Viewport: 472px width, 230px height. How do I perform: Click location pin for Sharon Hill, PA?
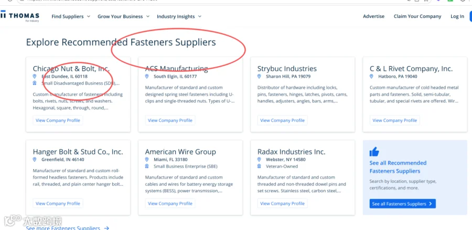pos(259,77)
